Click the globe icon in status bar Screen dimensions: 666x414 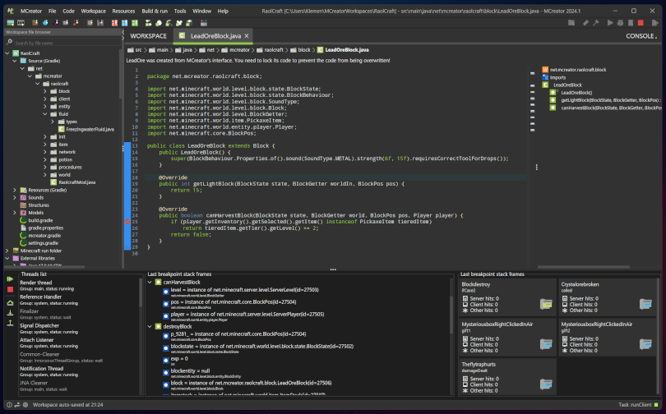click(25, 405)
